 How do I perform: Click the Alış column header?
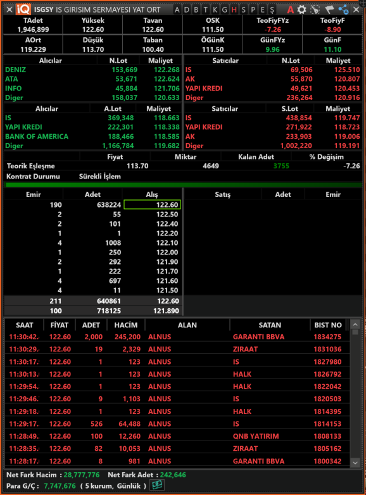[x=152, y=194]
